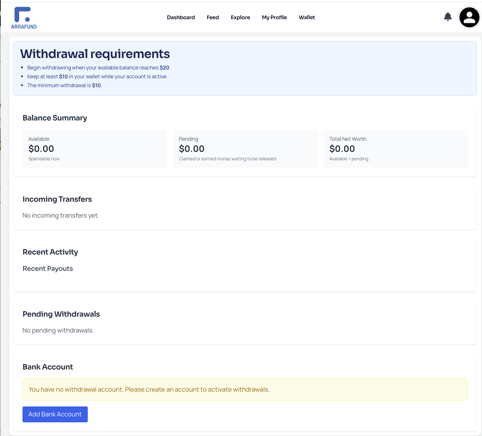Select Wallet in the top navigation
The width and height of the screenshot is (482, 436).
(x=307, y=17)
